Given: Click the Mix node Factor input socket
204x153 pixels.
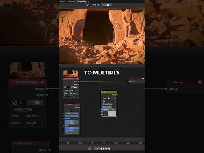Looking at the screenshot, I should pyautogui.click(x=101, y=110).
